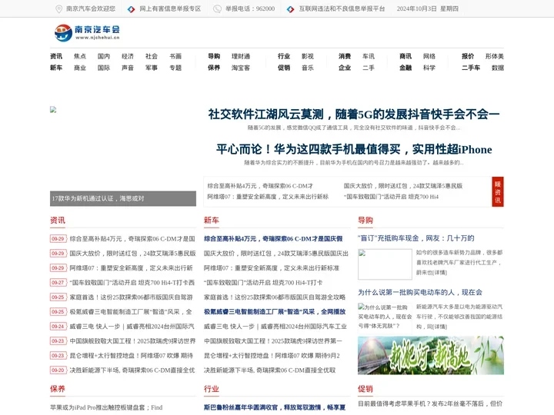Viewport: 554px width, 415px height.
Task: Select the 商业 navigation item
Action: 80,68
